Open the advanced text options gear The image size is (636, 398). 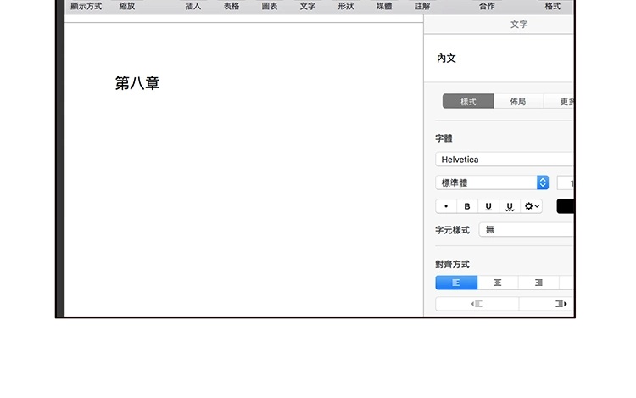[532, 206]
